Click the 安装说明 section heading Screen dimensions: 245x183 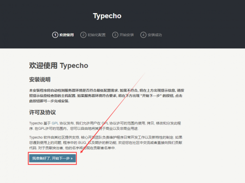pos(40,80)
